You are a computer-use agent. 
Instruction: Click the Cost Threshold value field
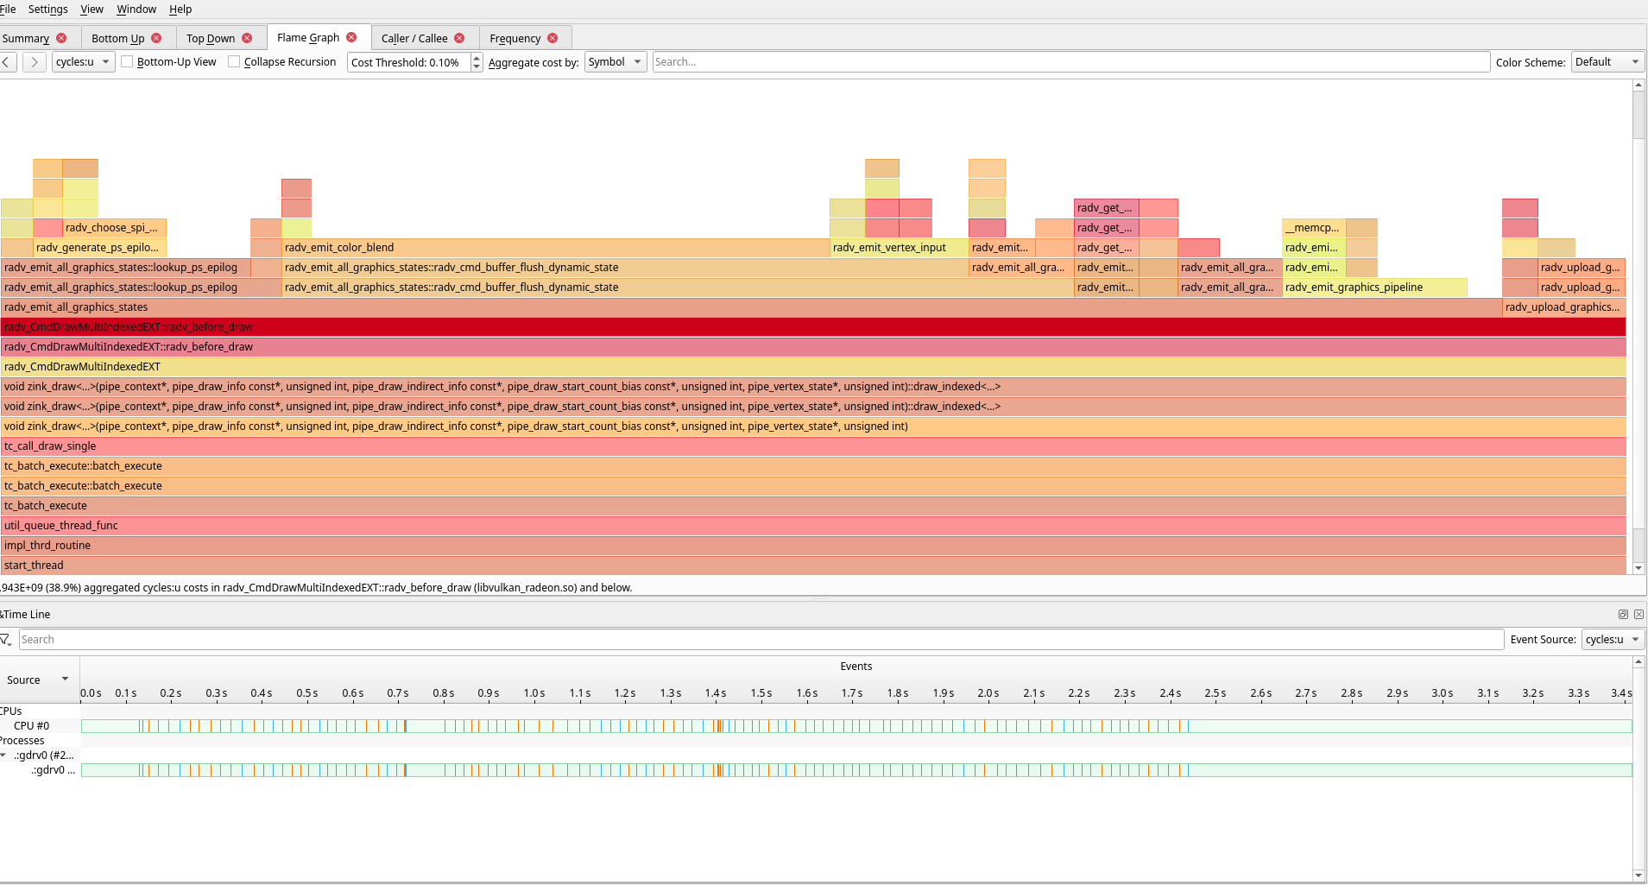(409, 62)
